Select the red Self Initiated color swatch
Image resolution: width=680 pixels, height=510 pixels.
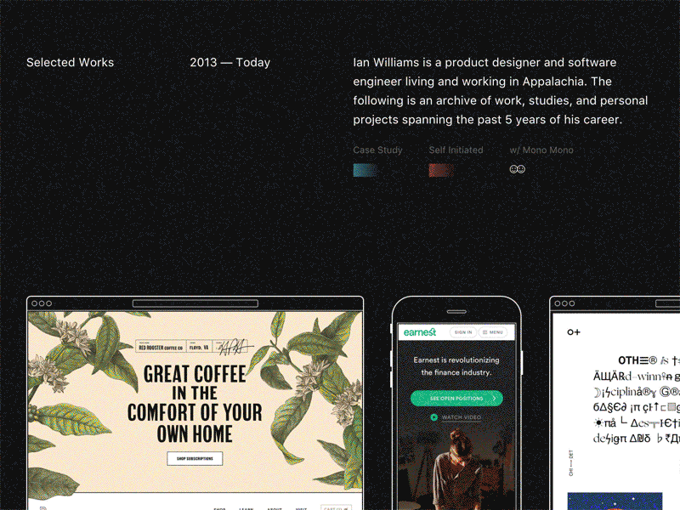(x=441, y=170)
